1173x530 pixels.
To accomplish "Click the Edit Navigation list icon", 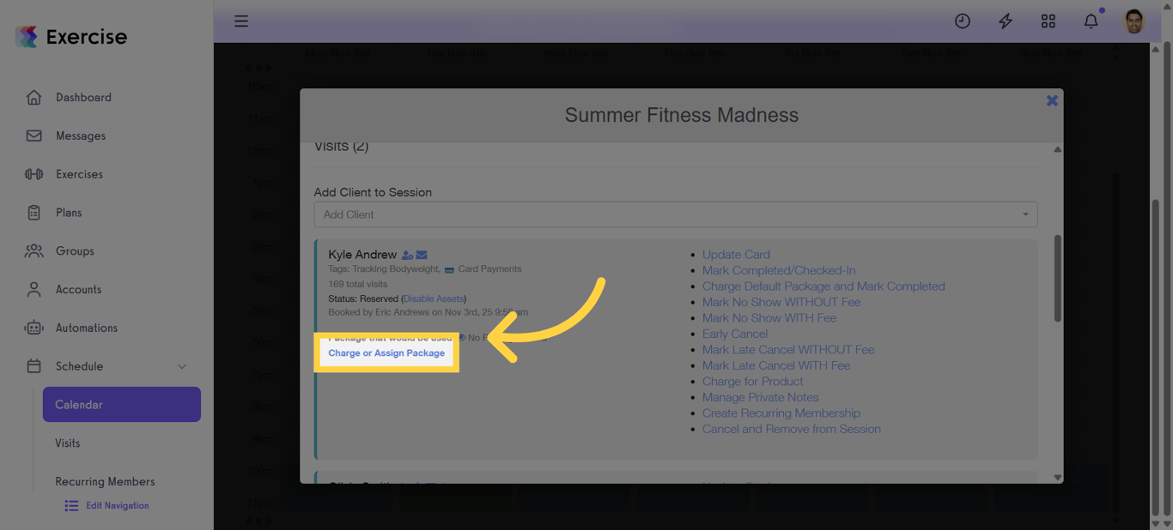I will pyautogui.click(x=71, y=506).
